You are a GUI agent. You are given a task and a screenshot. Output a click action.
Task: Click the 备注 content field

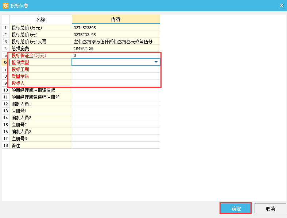point(116,145)
